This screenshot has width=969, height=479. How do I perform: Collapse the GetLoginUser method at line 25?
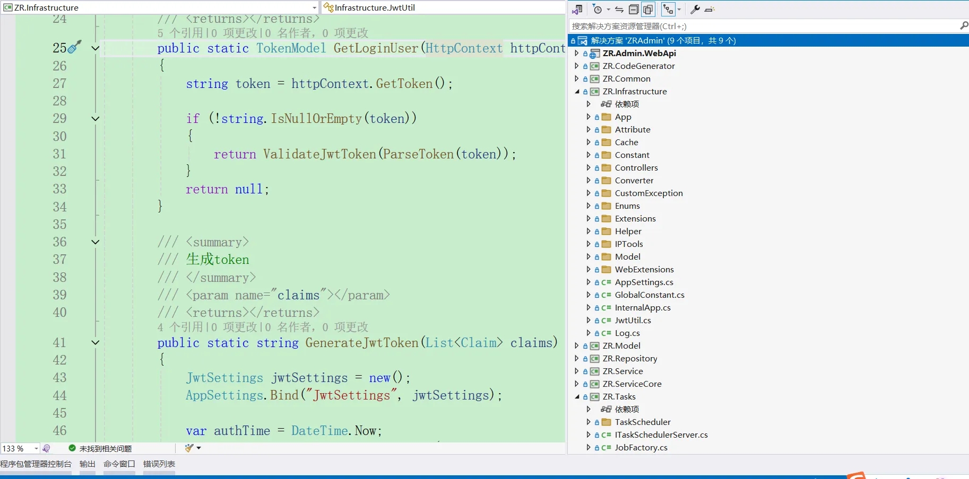pos(96,48)
